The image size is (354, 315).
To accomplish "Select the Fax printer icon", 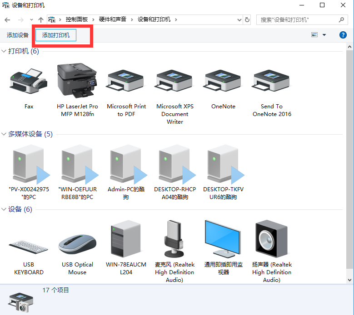I will click(x=29, y=81).
